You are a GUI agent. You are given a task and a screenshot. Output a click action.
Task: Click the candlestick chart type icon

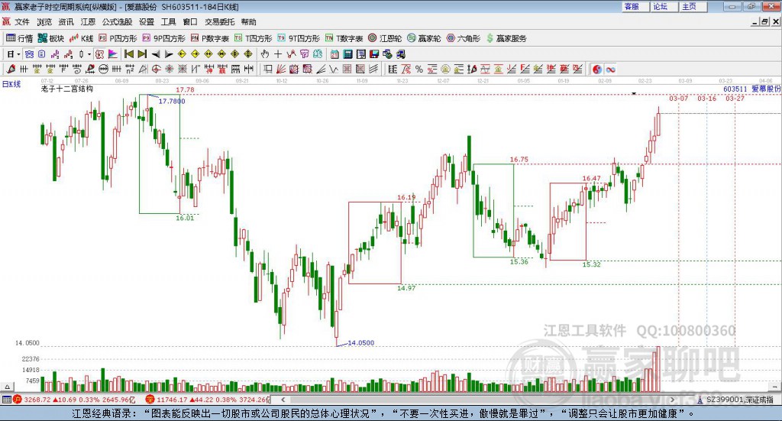coord(81,54)
